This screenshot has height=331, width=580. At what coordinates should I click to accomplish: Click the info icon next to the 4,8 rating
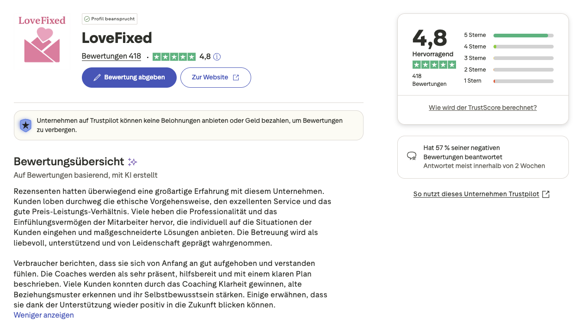tap(216, 56)
